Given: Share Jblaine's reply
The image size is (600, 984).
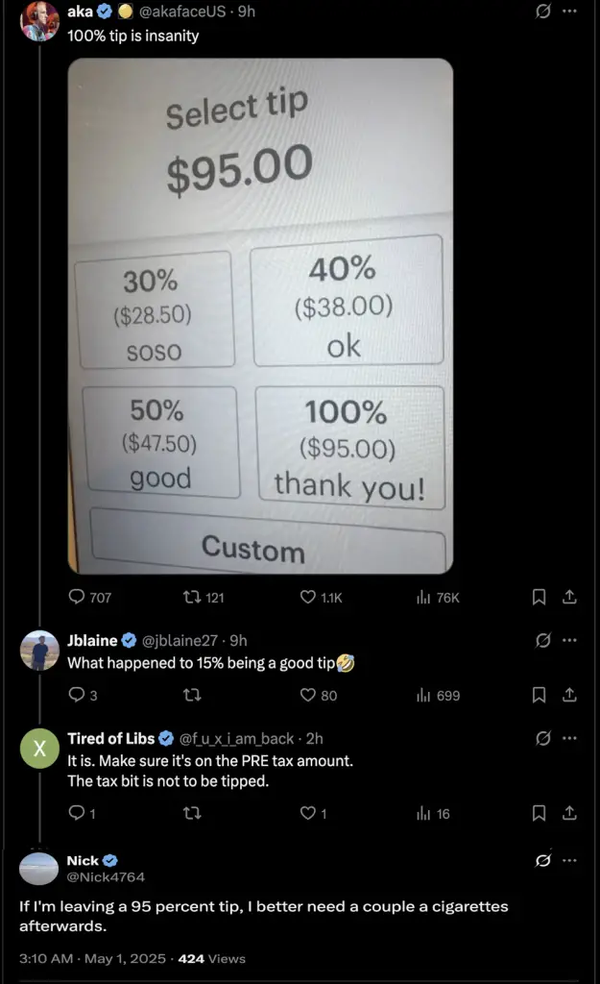Looking at the screenshot, I should coord(569,695).
